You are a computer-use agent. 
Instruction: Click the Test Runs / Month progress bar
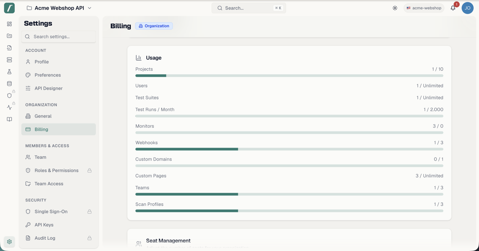289,116
